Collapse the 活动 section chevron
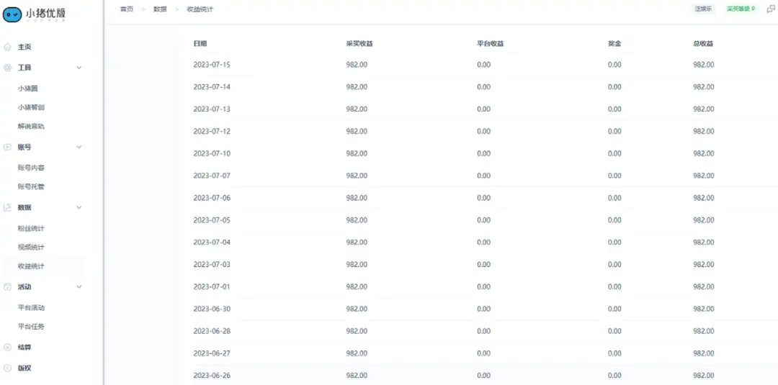 point(79,286)
